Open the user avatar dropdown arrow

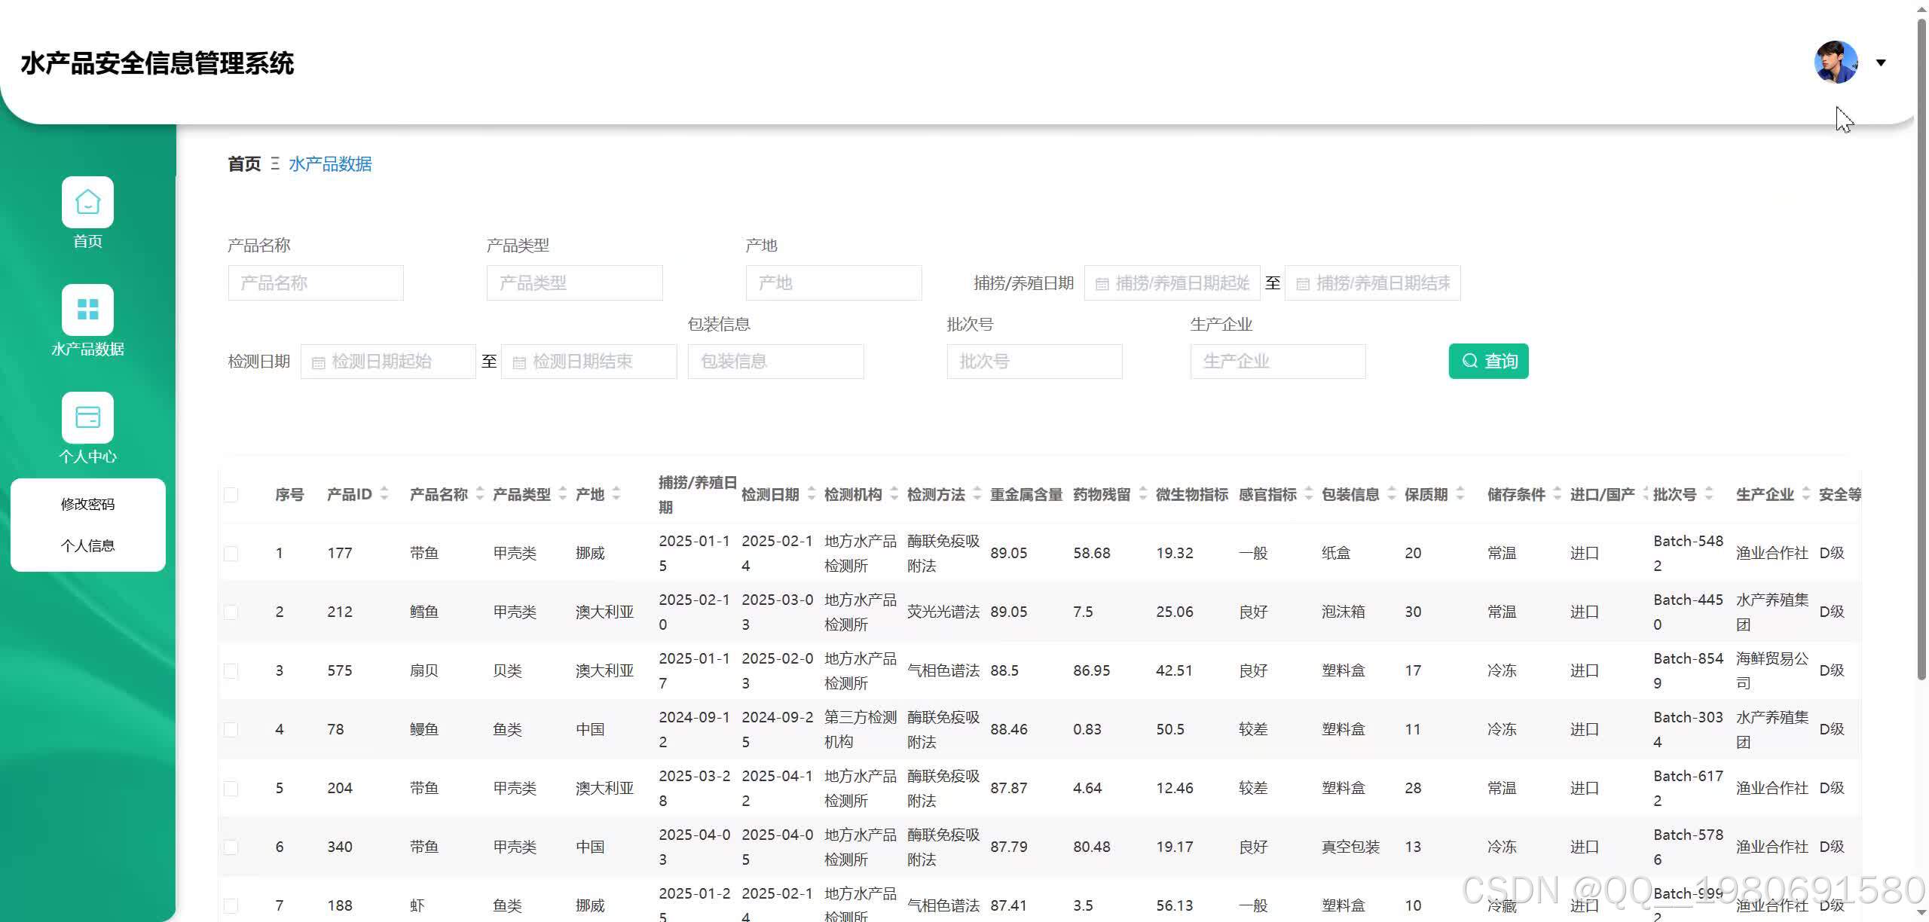pyautogui.click(x=1882, y=63)
